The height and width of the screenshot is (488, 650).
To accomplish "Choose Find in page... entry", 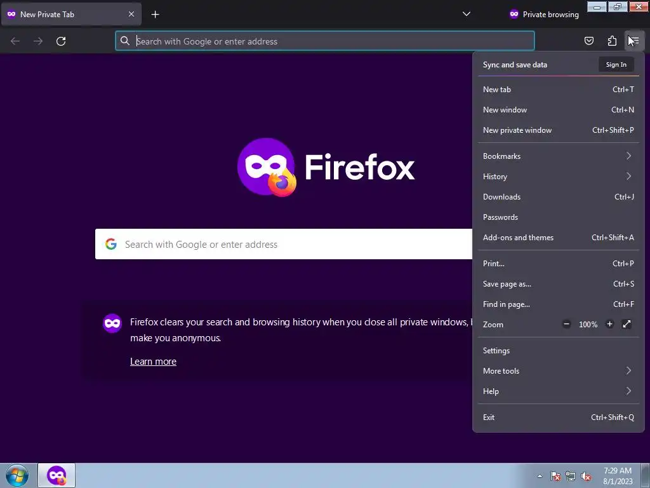I will (x=558, y=304).
